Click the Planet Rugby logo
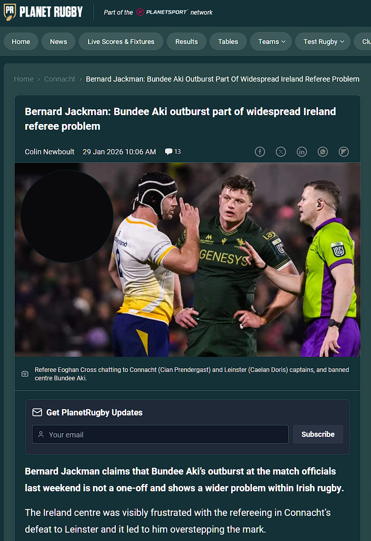 (x=43, y=12)
